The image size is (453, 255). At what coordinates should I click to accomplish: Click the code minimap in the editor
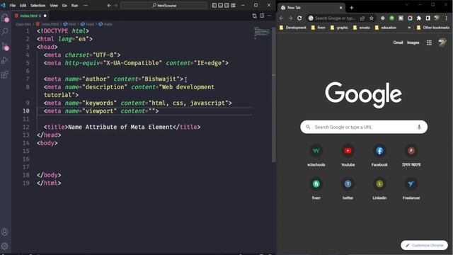tap(262, 33)
